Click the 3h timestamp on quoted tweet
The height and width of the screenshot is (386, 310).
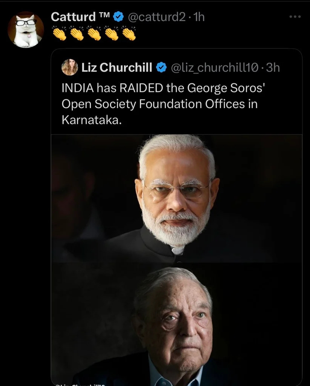click(273, 67)
